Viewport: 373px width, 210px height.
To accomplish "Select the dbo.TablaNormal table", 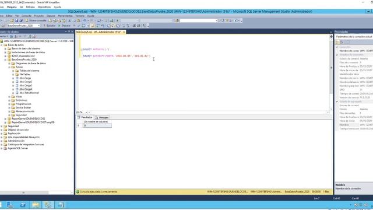I will [x=29, y=93].
